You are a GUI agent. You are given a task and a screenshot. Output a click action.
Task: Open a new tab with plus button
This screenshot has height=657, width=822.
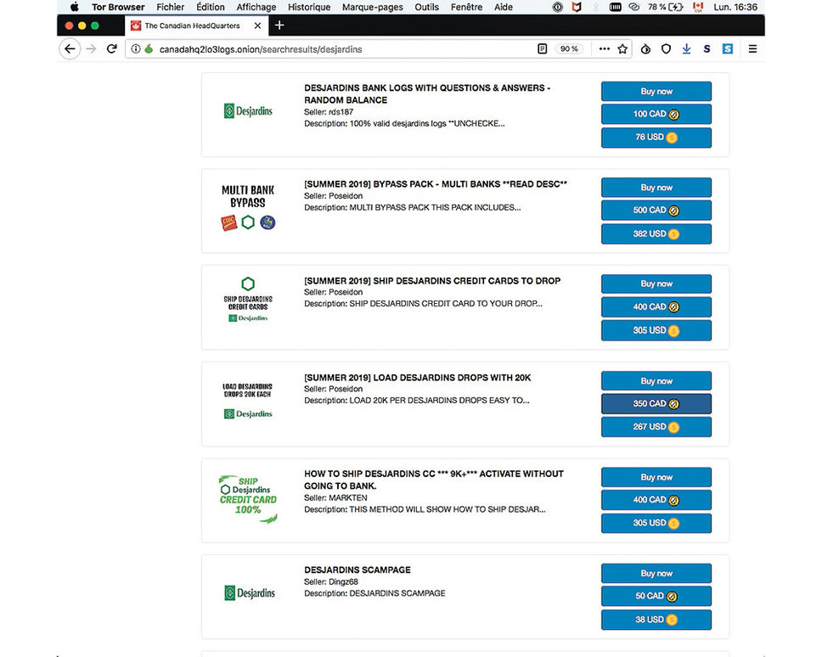[x=279, y=25]
